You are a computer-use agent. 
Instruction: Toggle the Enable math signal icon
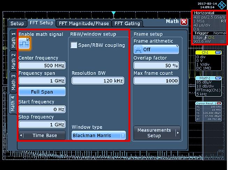[24, 44]
